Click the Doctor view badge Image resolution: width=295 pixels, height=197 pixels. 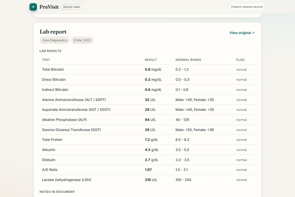pyautogui.click(x=71, y=7)
